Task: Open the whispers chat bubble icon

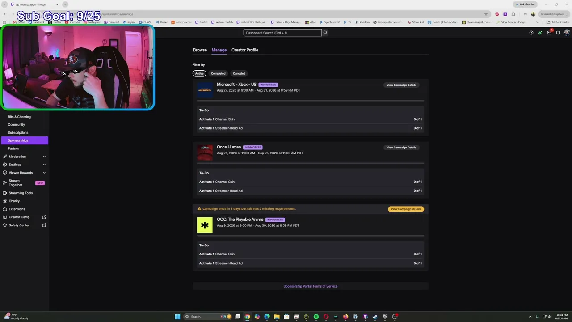Action: pyautogui.click(x=558, y=33)
